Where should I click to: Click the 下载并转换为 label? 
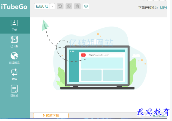tap(148, 8)
